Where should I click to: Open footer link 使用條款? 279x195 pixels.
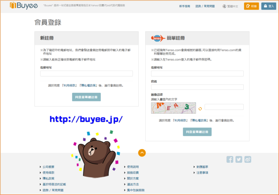coord(48,172)
